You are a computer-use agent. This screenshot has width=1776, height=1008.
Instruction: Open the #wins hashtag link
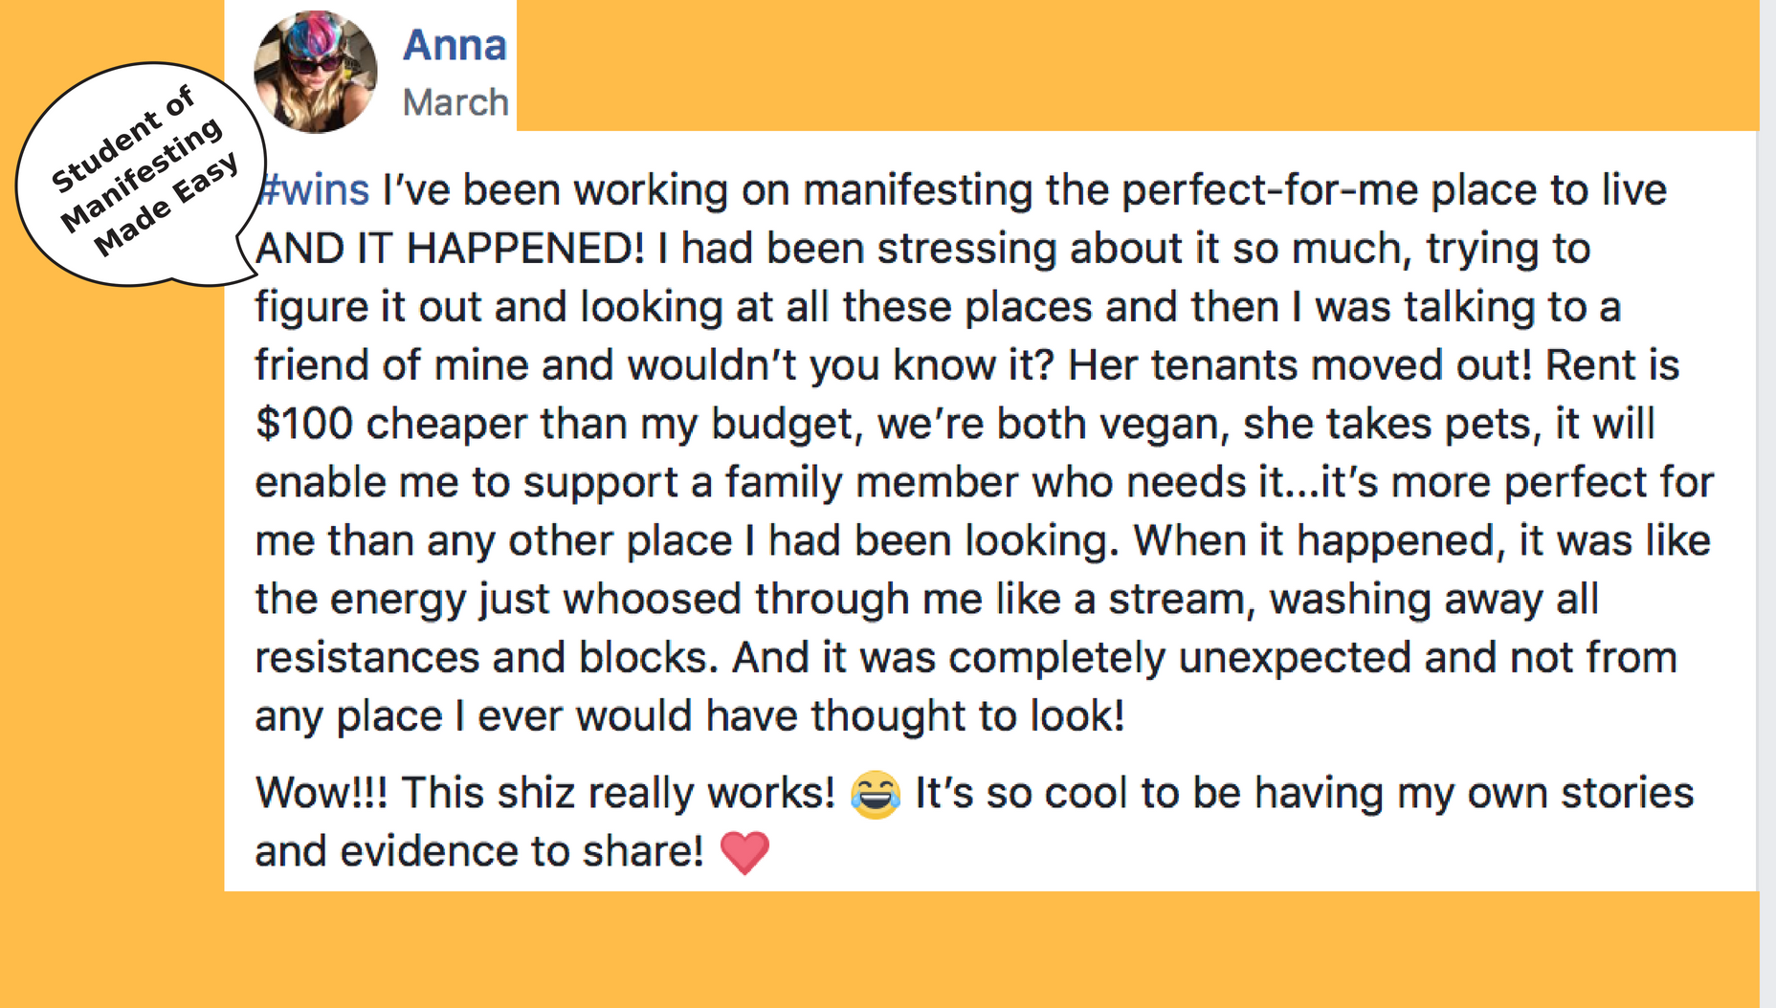tap(315, 189)
